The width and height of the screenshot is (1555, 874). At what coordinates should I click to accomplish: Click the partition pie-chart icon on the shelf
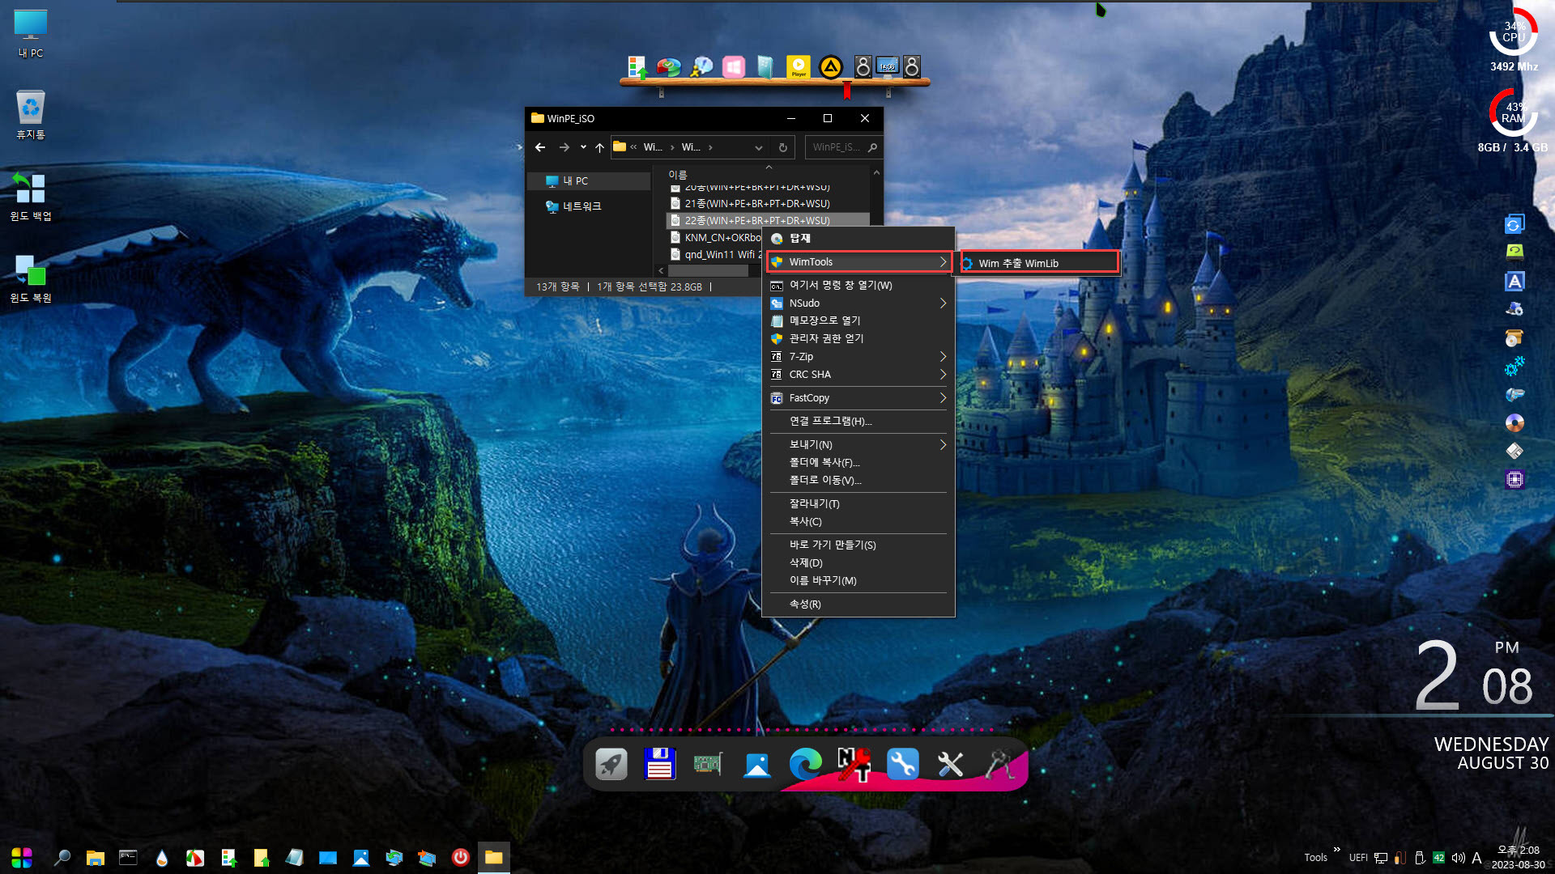669,67
